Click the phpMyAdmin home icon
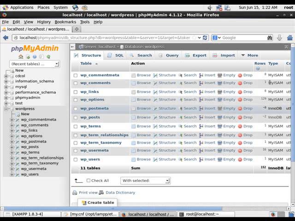The height and width of the screenshot is (221, 295). pyautogui.click(x=21, y=57)
